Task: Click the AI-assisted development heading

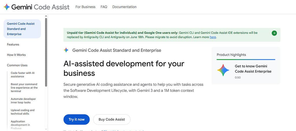Action: click(124, 68)
